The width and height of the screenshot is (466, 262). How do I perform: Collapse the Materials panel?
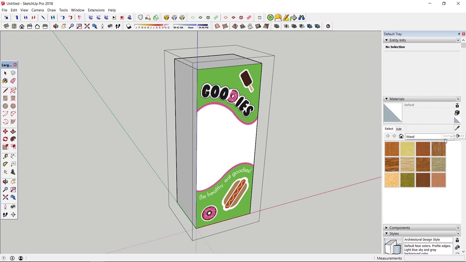point(387,99)
